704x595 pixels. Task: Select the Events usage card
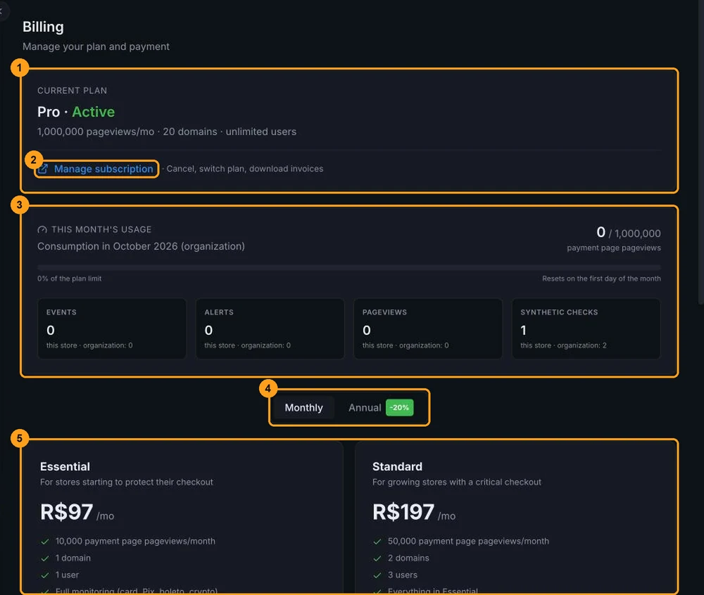pos(112,328)
